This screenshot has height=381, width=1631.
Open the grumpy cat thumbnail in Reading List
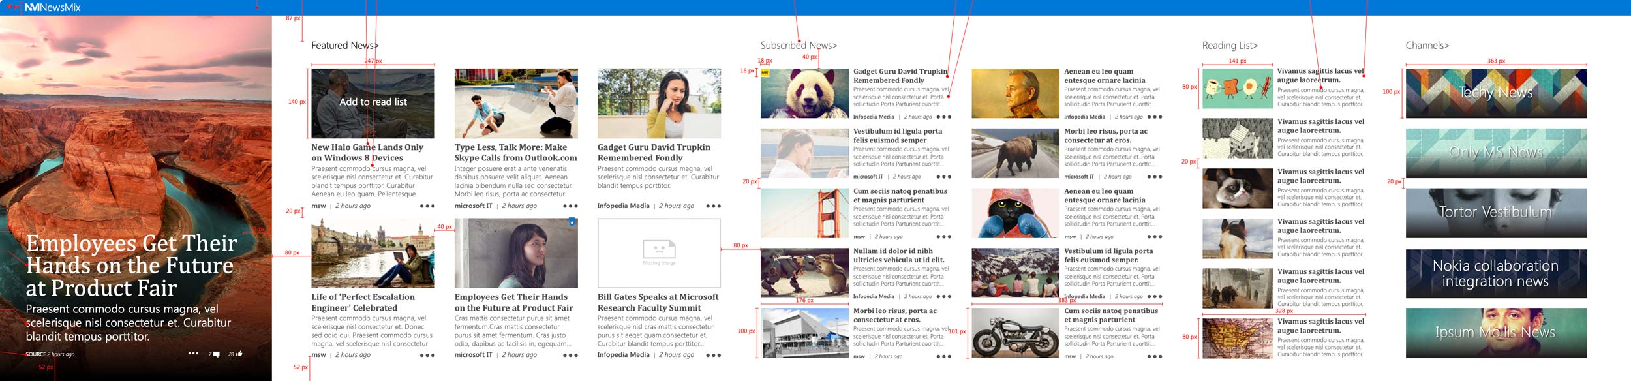point(1237,189)
